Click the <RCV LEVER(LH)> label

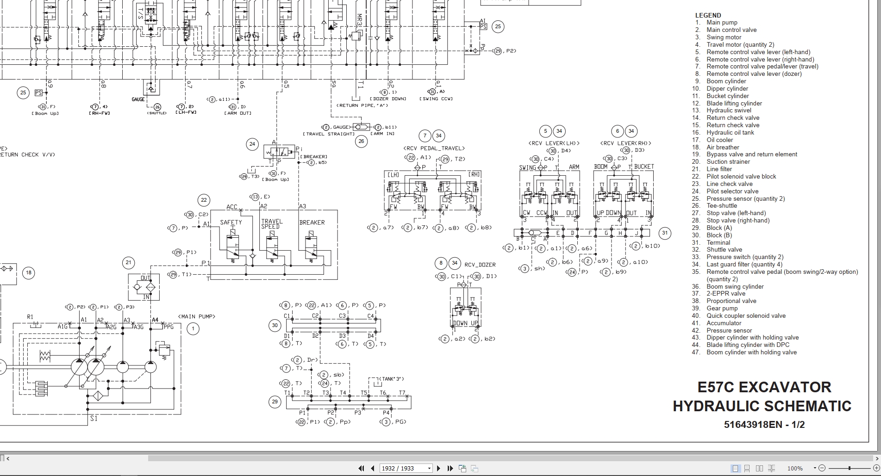coord(554,143)
